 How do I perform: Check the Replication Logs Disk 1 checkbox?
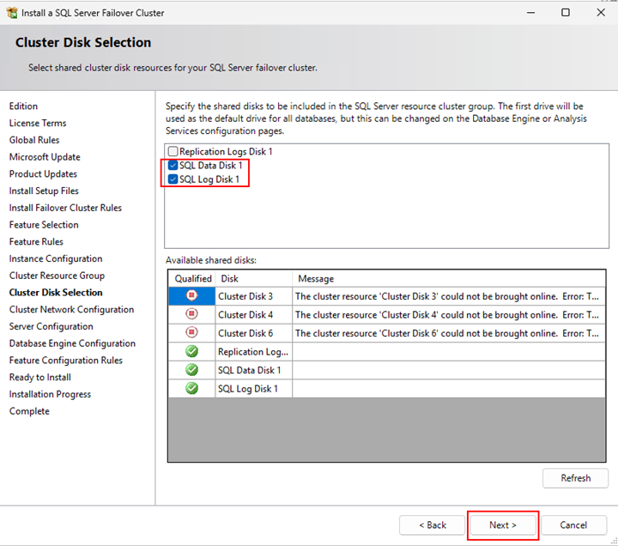173,151
